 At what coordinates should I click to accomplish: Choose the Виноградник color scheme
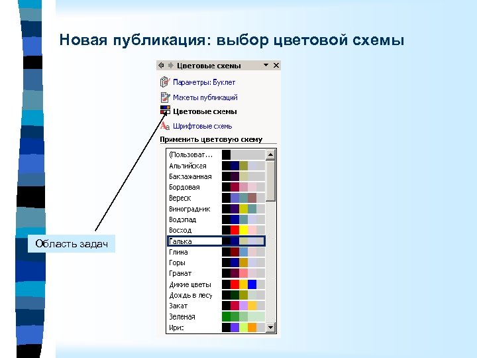point(216,209)
